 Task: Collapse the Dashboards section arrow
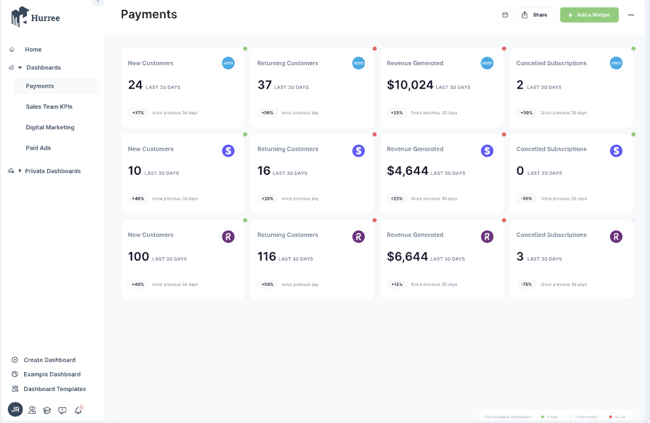[x=20, y=68]
